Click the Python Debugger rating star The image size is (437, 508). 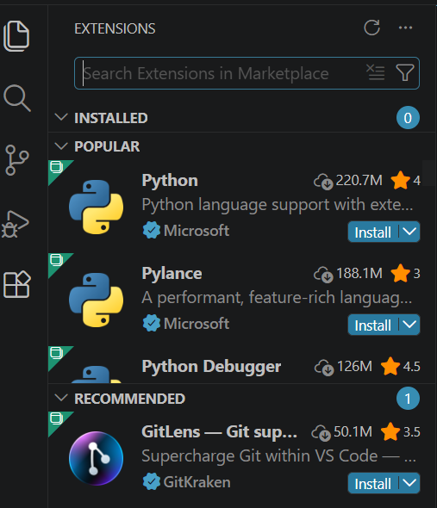coord(390,367)
